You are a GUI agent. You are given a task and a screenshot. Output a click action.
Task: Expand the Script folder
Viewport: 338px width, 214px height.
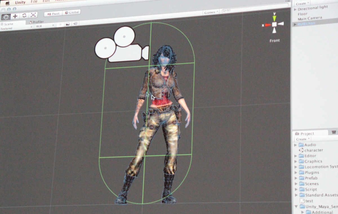[296, 190]
